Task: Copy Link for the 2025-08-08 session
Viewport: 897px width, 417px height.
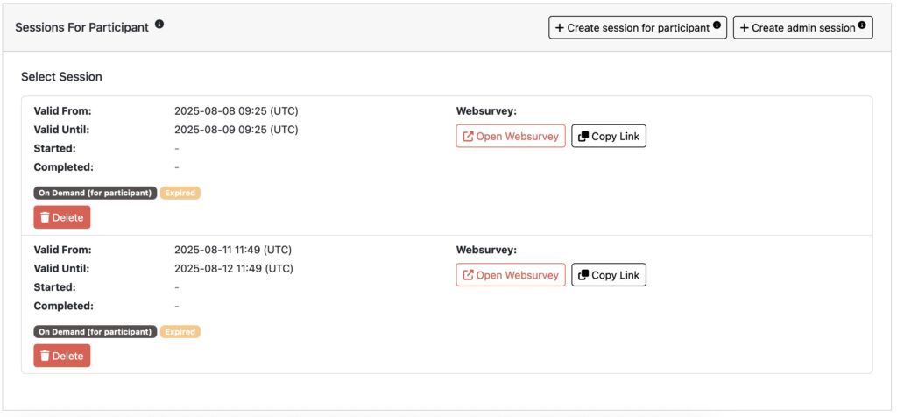Action: pyautogui.click(x=609, y=137)
